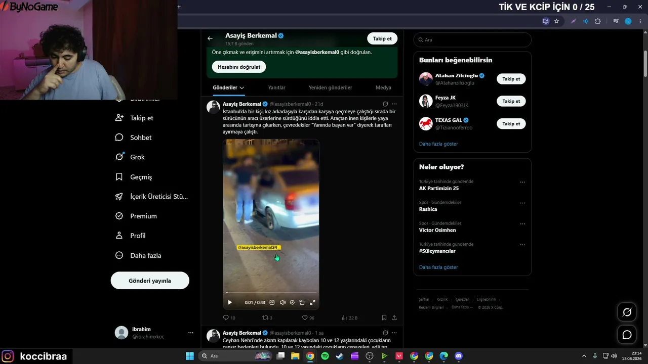Open Profil in the left sidebar
Image resolution: width=648 pixels, height=364 pixels.
[x=131, y=236]
